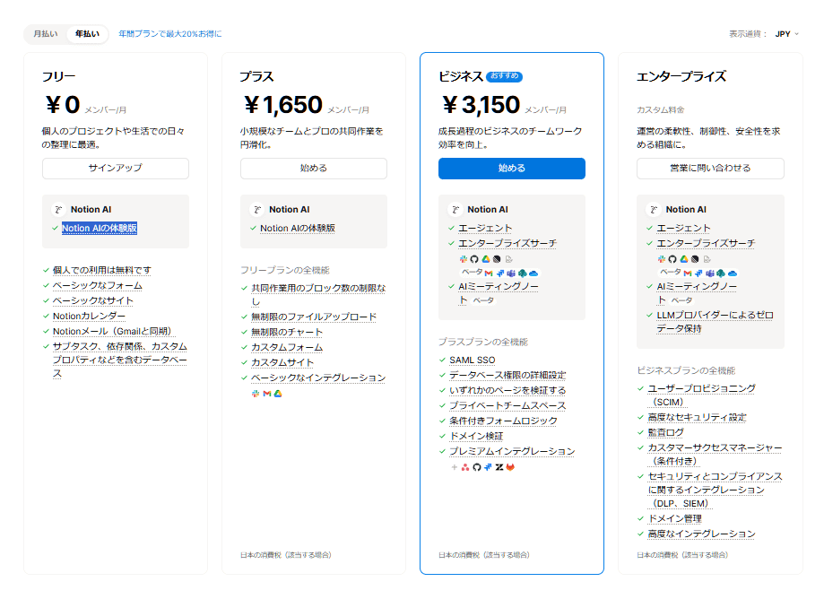Click the 監査ログ feature in Enterprise plan

tap(665, 432)
